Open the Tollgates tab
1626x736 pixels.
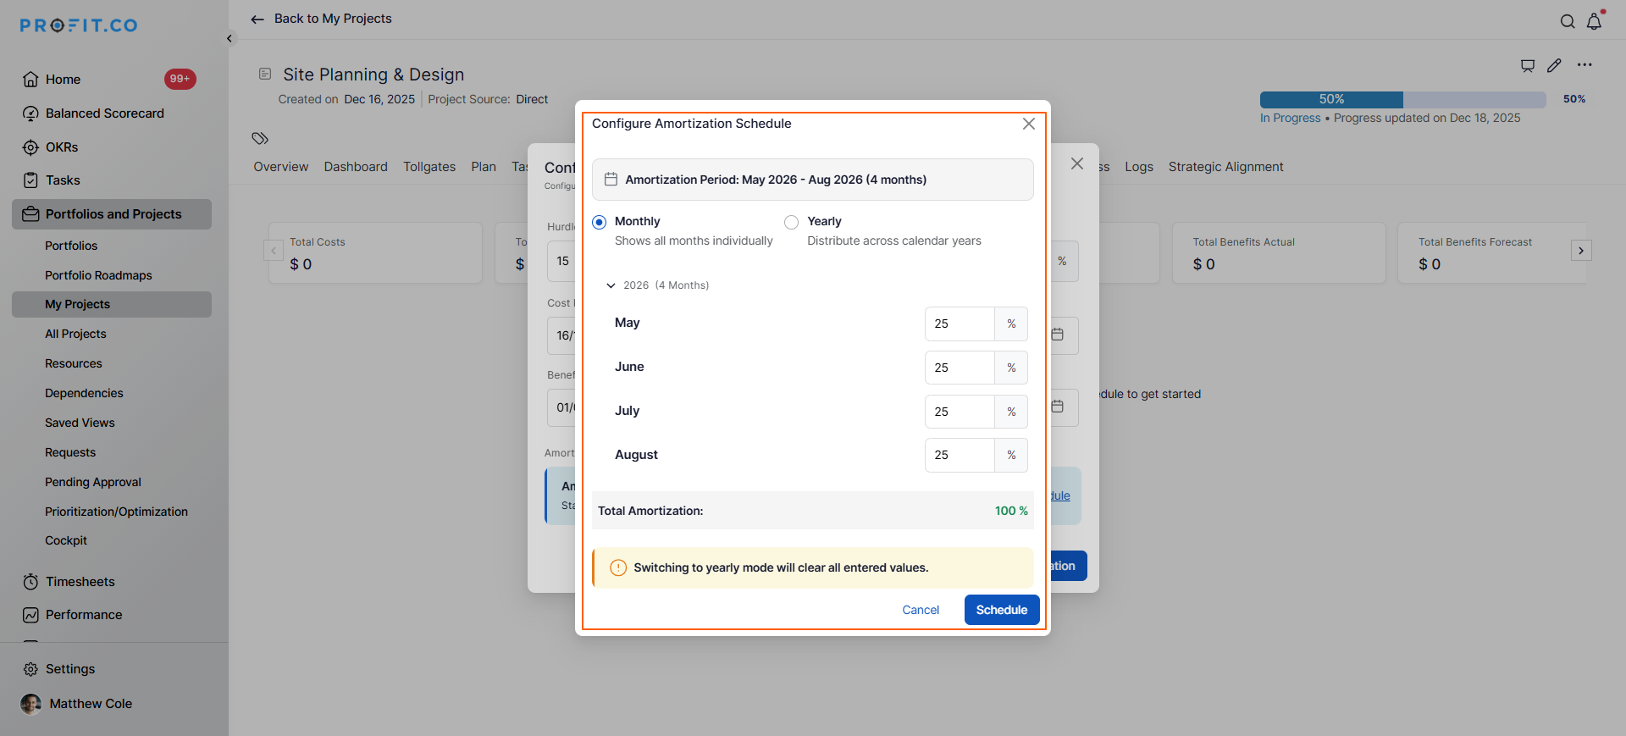pos(429,167)
